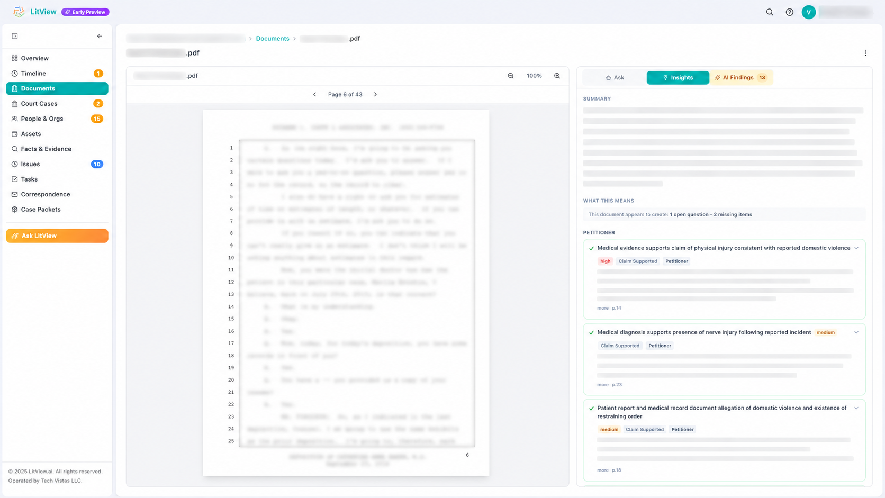Click the PDF page content
This screenshot has height=498, width=885.
point(346,293)
